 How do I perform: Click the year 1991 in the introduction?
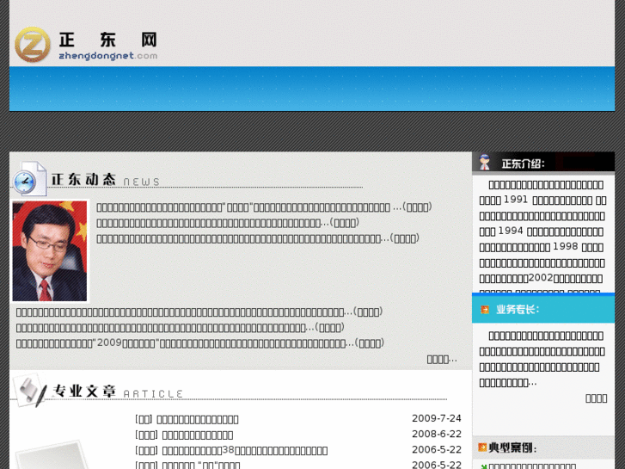[515, 200]
